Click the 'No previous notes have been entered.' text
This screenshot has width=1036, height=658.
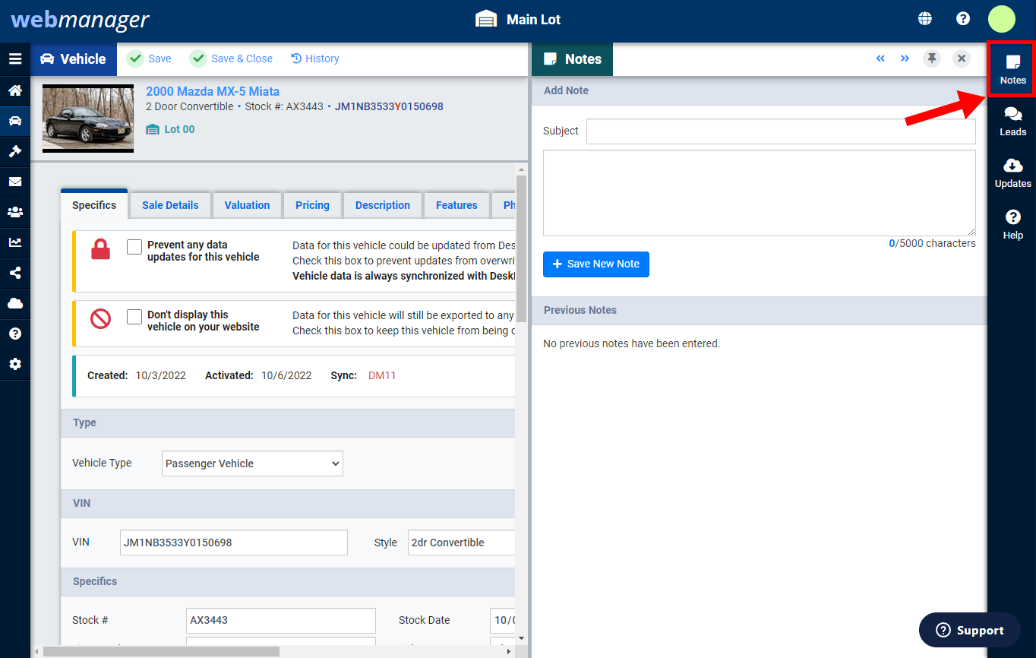(x=631, y=343)
